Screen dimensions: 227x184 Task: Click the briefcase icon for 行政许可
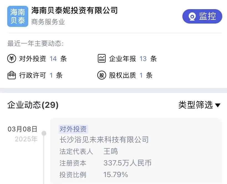tap(12, 75)
